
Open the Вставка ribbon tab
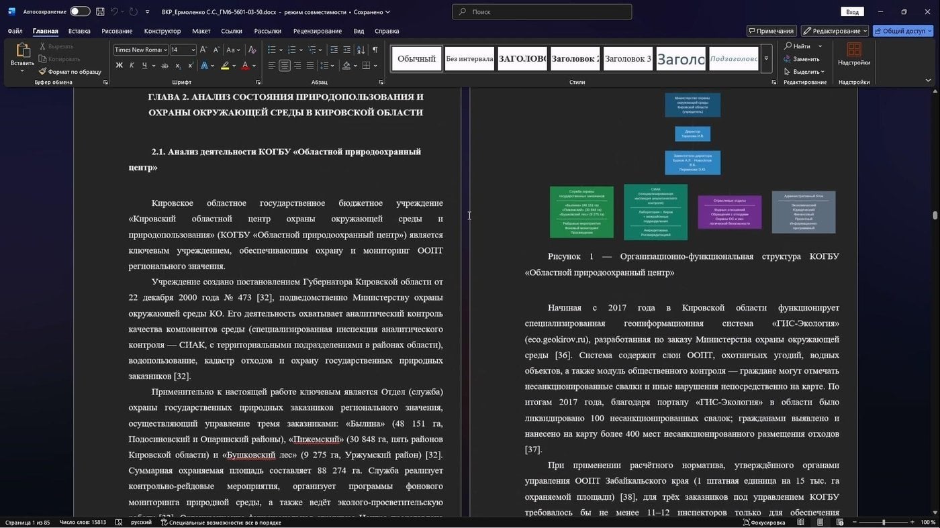click(x=79, y=31)
